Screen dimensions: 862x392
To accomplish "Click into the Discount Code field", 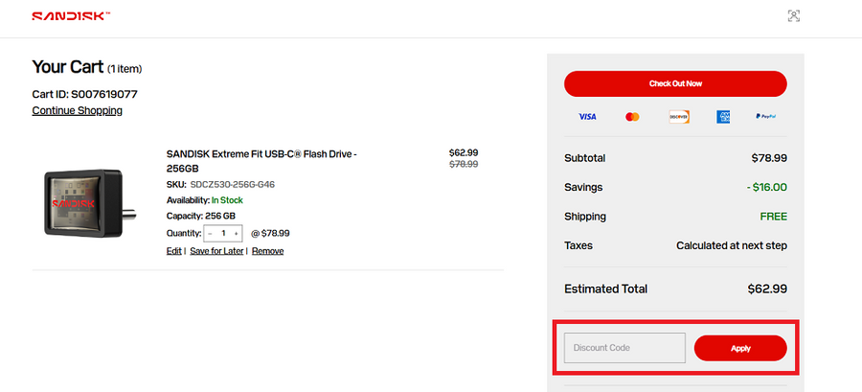I will (x=624, y=348).
